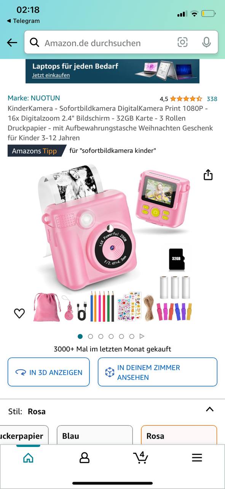Select the Druckerpapier style option

[24, 435]
